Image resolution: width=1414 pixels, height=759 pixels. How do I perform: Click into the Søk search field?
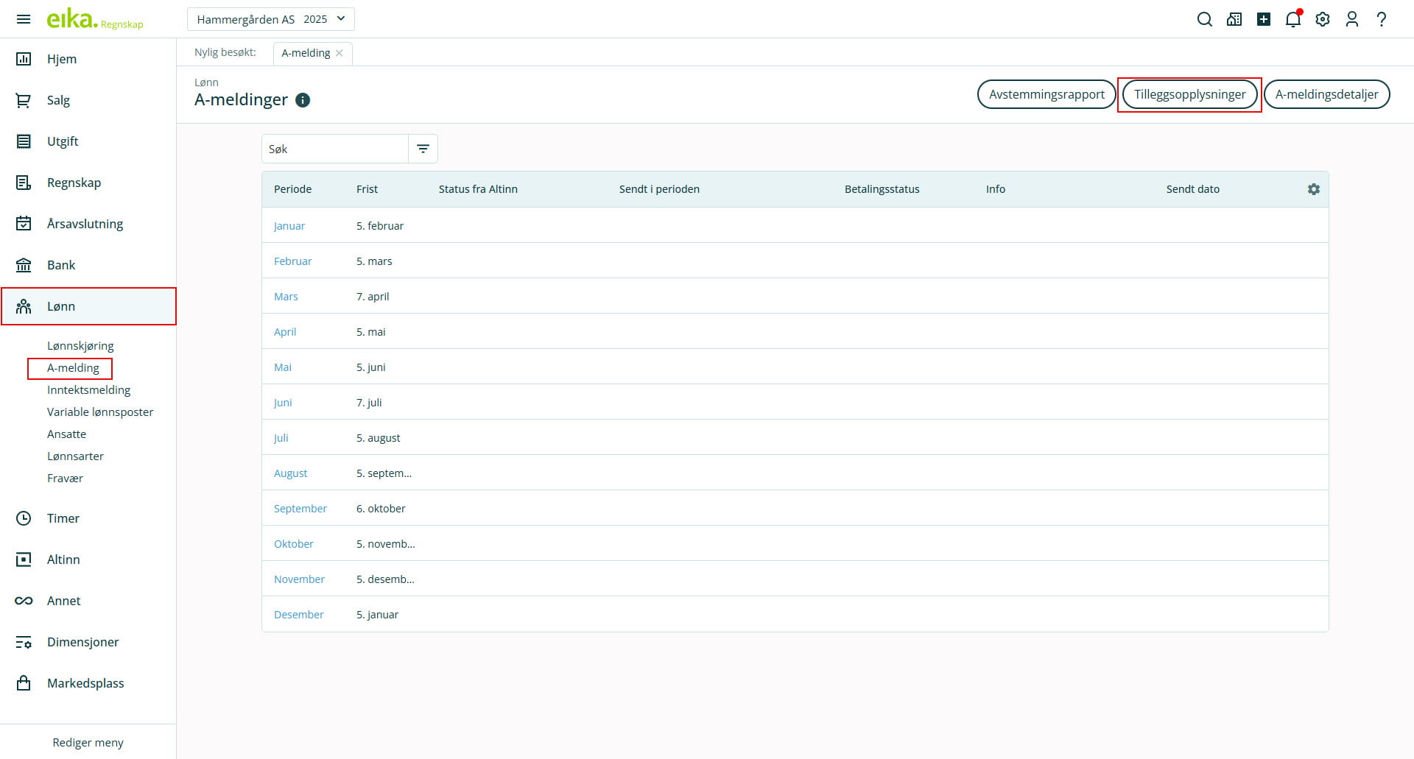coord(335,149)
